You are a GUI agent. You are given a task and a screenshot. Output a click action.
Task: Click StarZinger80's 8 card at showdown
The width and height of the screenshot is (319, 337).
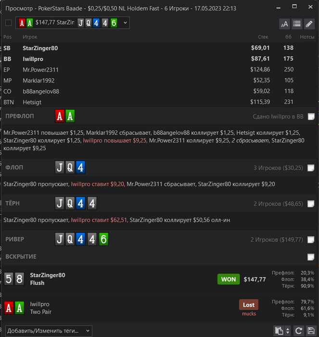[x=19, y=279]
